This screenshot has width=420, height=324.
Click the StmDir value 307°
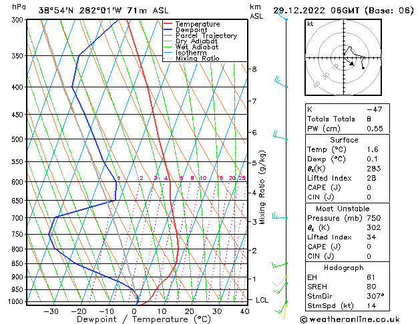(x=375, y=296)
